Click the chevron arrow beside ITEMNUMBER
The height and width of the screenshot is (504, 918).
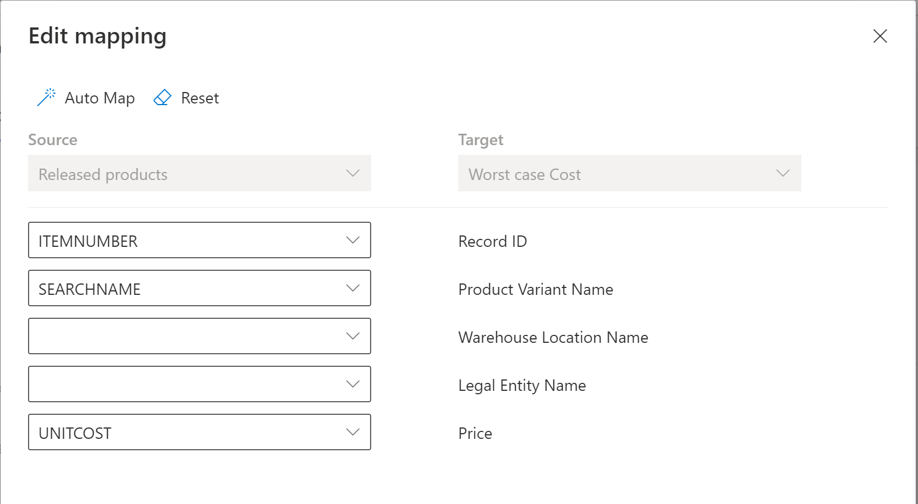coord(353,240)
